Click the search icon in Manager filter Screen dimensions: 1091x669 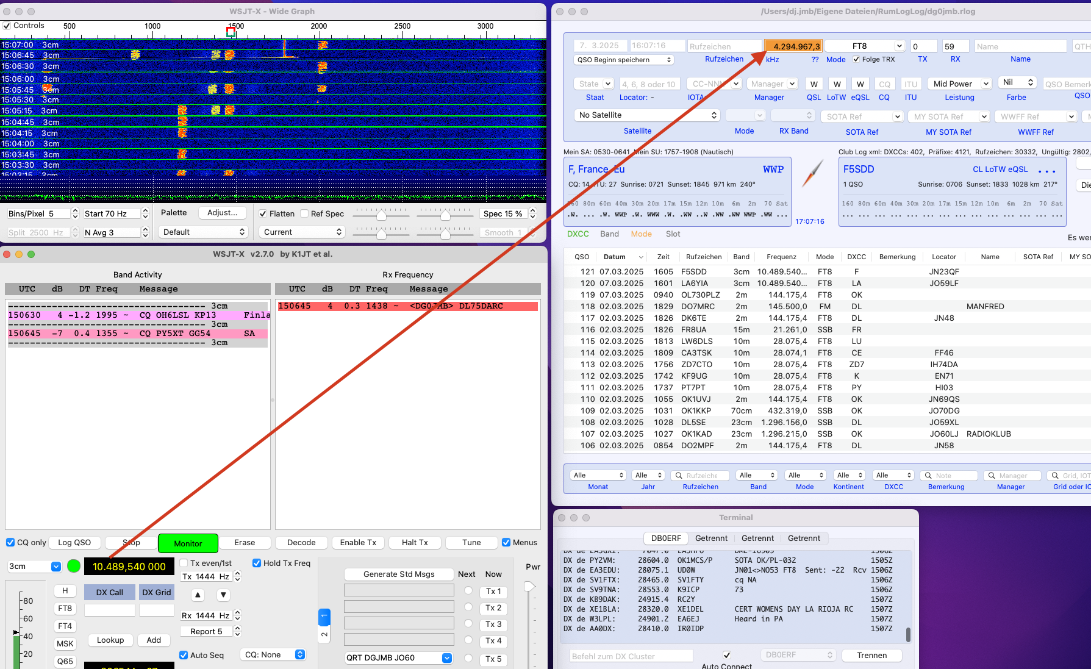pos(992,476)
